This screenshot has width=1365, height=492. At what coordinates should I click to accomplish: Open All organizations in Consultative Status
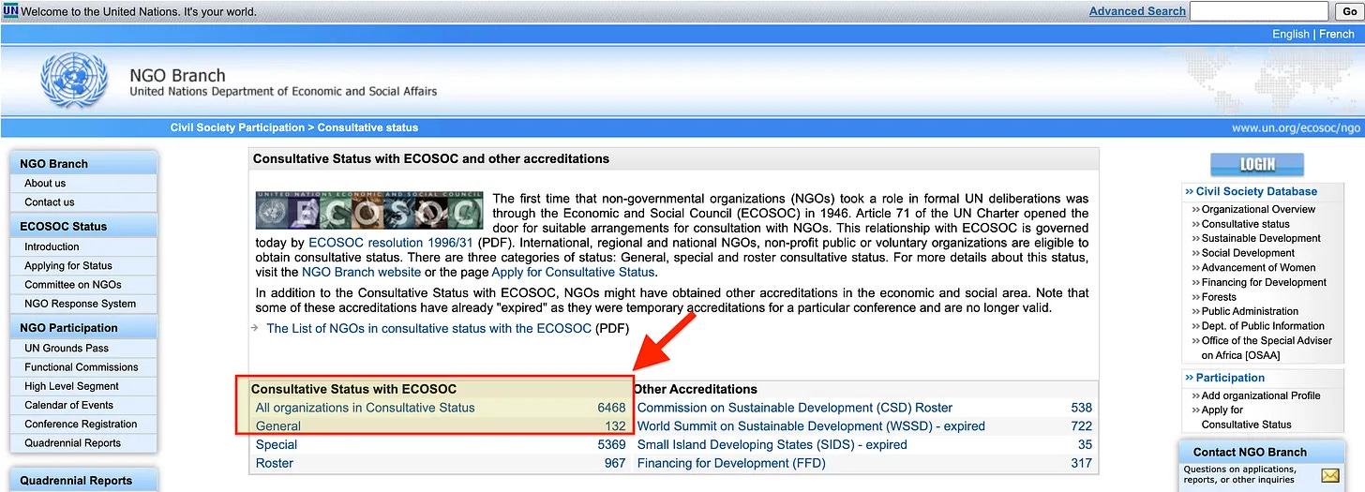click(x=366, y=408)
